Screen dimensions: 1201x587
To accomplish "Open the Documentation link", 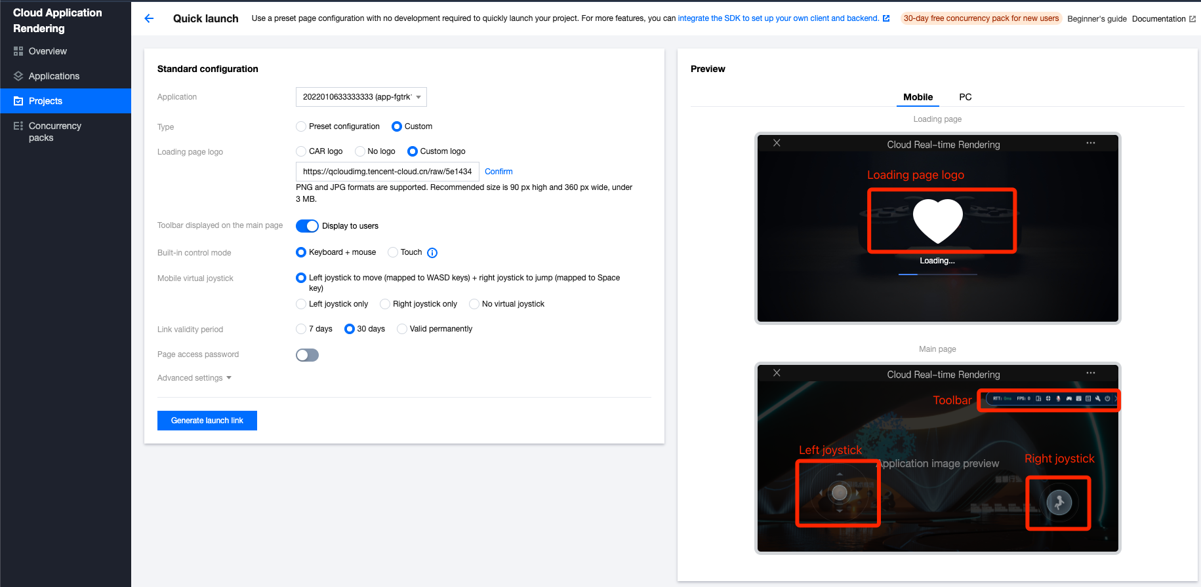I will pyautogui.click(x=1164, y=19).
